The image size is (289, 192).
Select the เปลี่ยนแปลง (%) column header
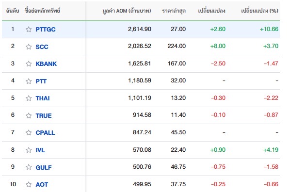click(x=259, y=11)
